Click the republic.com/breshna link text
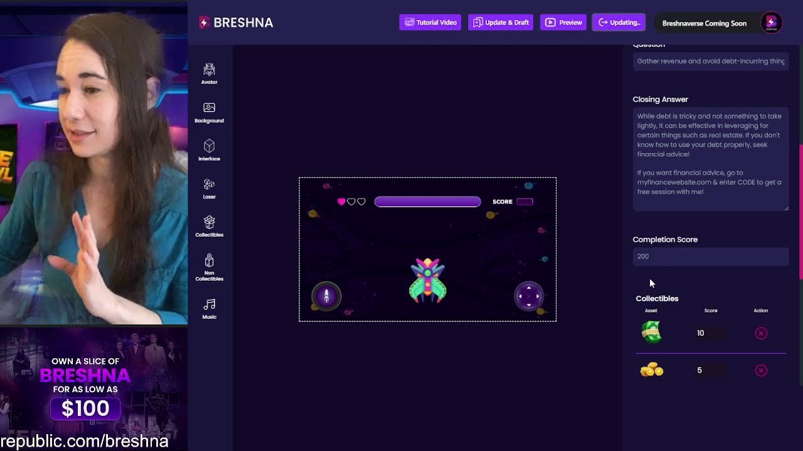This screenshot has height=451, width=803. 84,441
